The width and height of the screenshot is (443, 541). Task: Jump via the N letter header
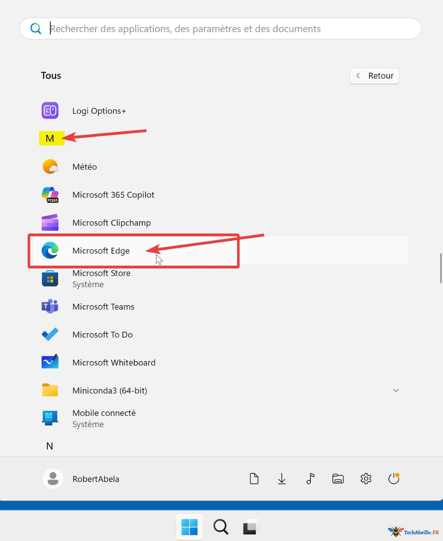(x=49, y=446)
